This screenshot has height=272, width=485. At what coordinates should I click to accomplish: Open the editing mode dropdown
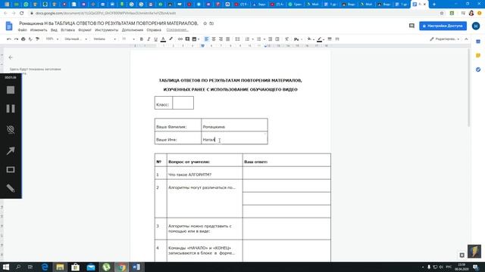(445, 39)
